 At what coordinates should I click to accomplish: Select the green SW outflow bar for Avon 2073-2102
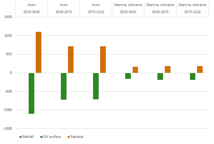tap(96, 86)
